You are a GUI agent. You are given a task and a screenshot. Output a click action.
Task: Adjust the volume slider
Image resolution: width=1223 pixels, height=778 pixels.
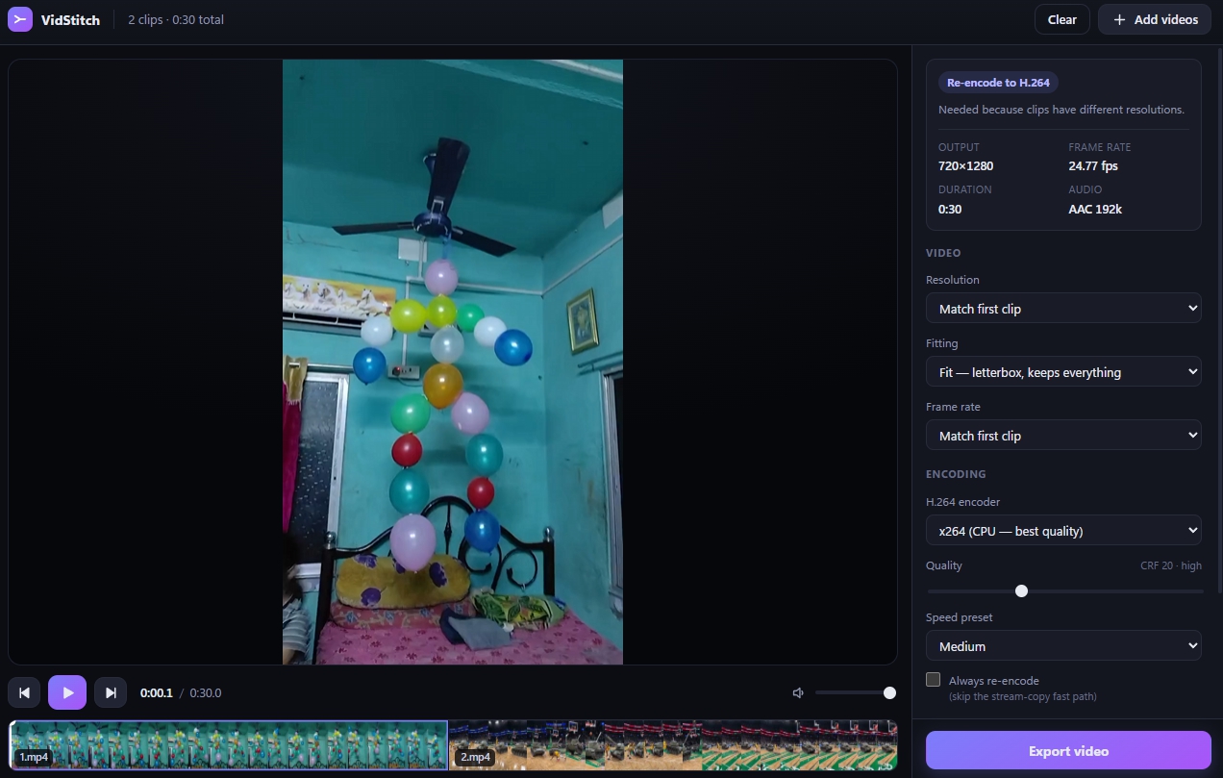855,692
